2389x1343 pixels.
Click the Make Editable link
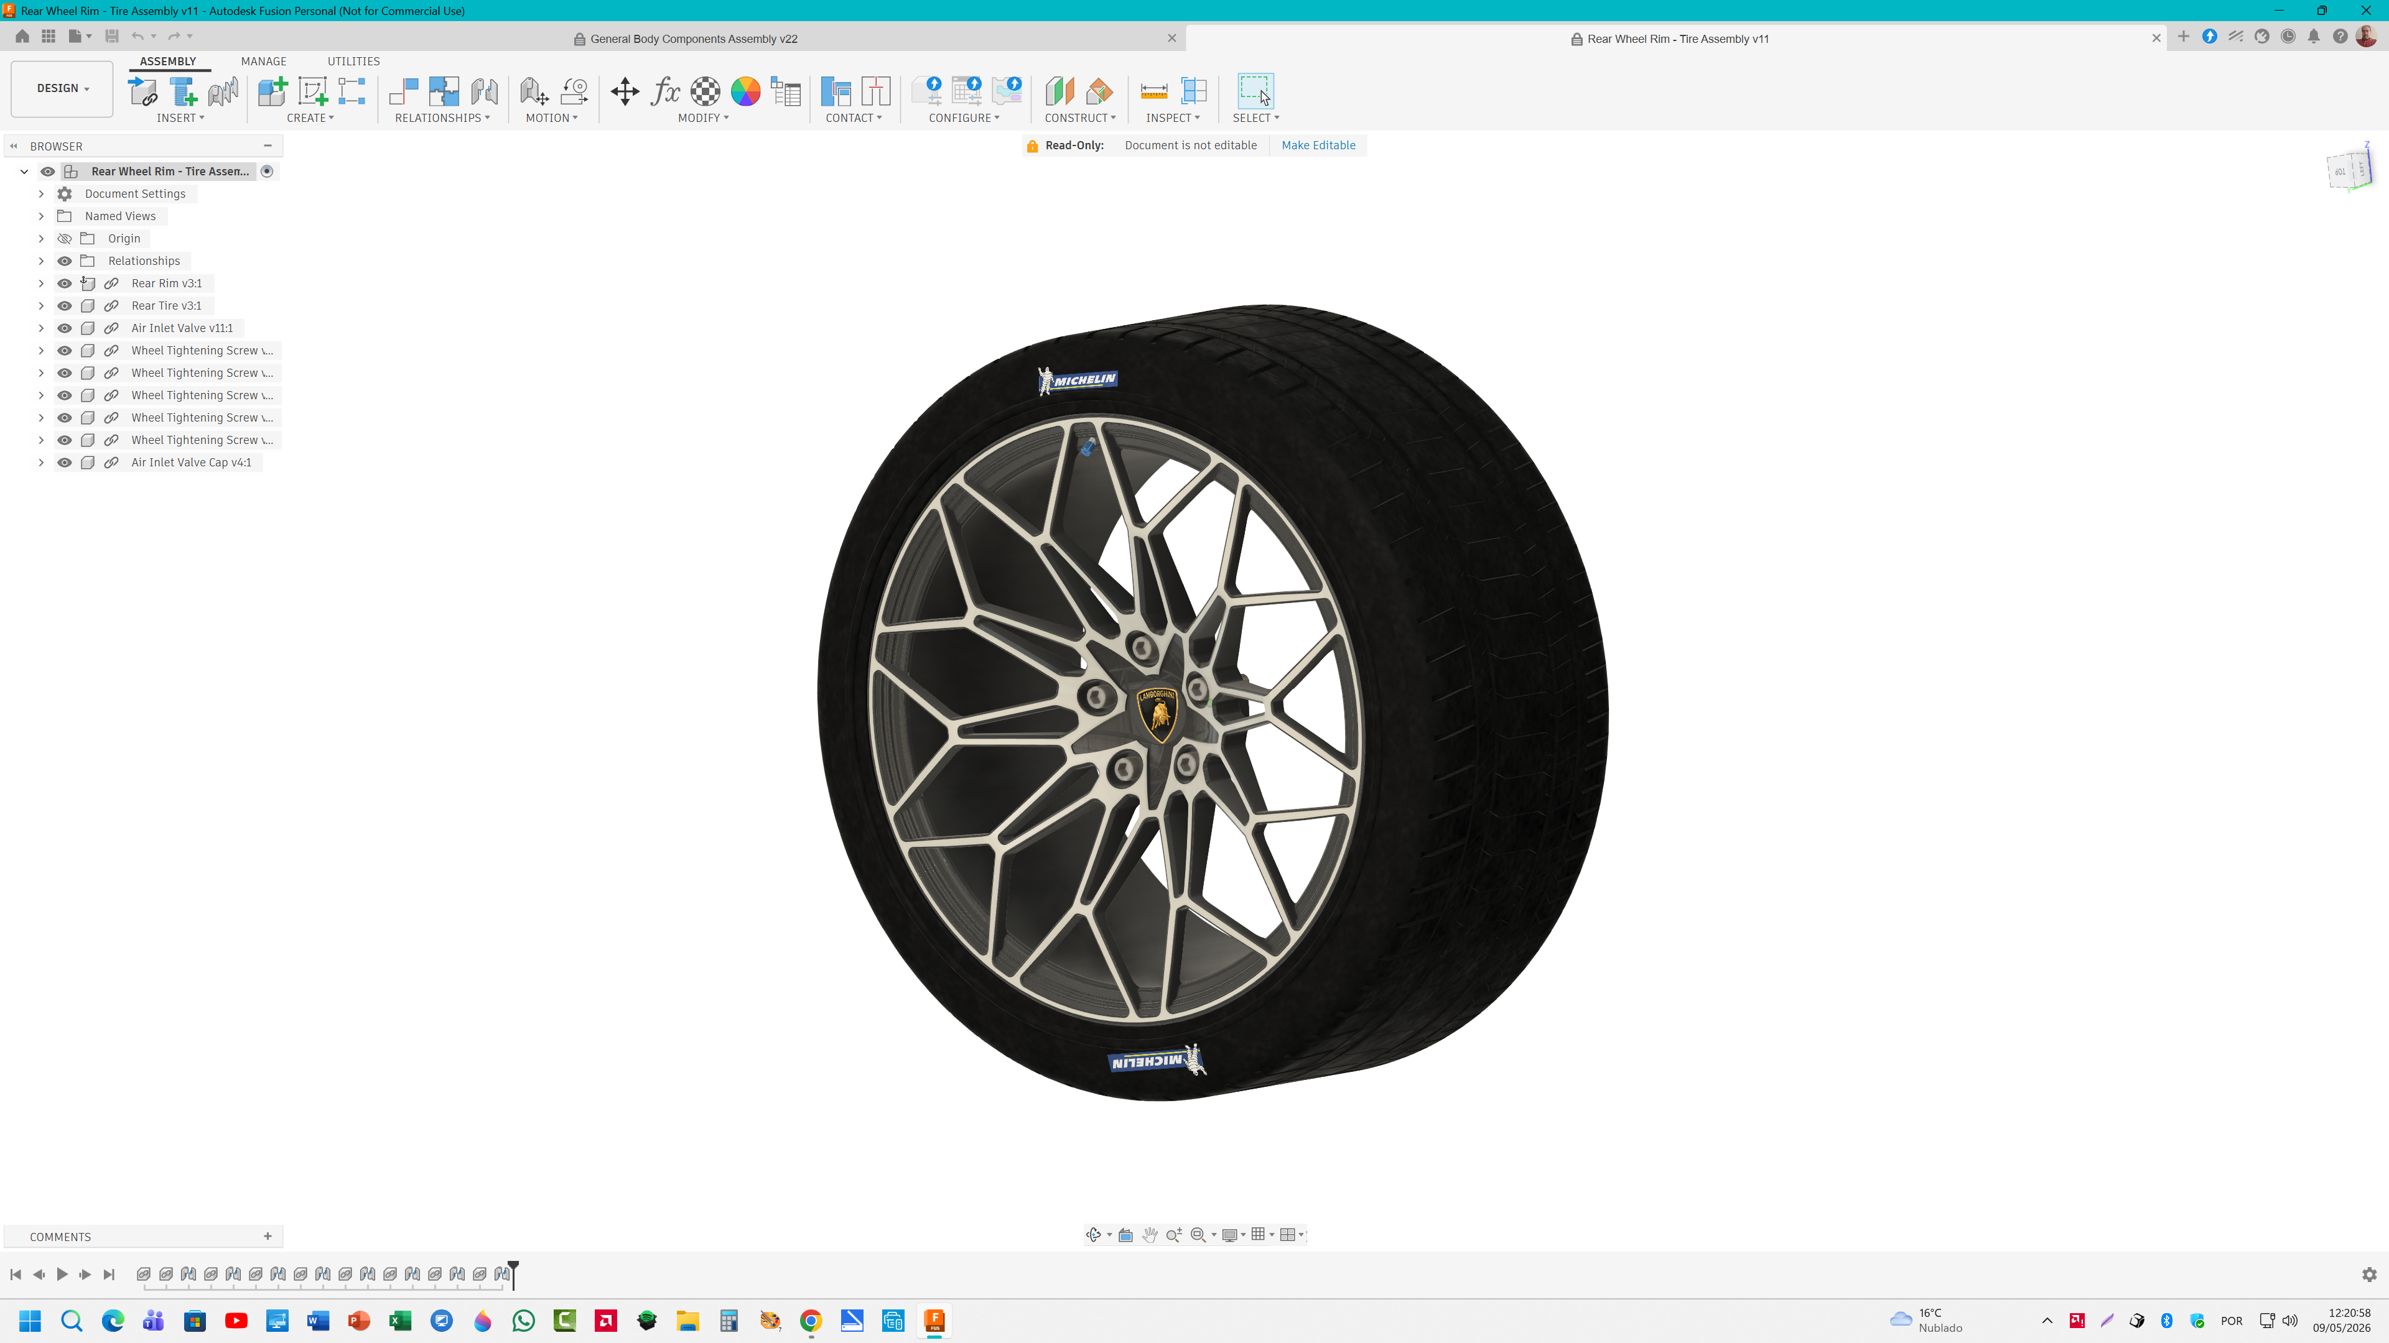[x=1318, y=145]
